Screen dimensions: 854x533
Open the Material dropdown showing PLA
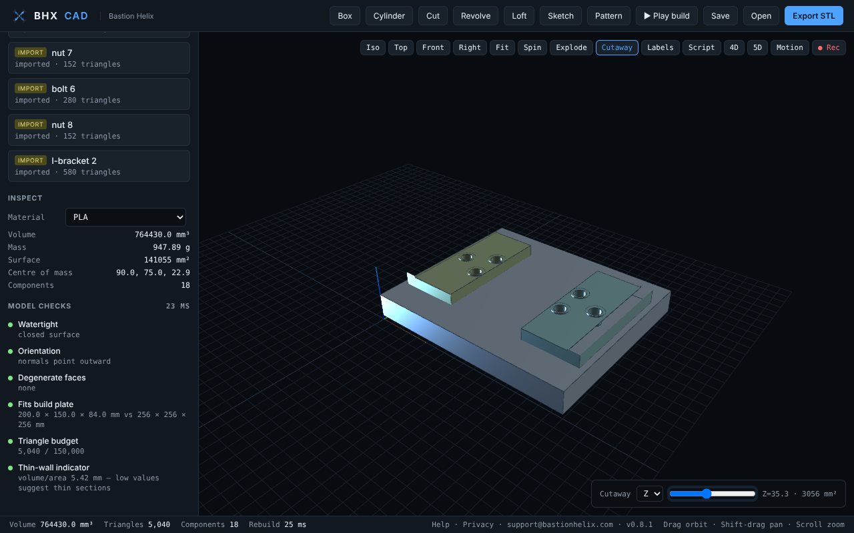pos(125,217)
